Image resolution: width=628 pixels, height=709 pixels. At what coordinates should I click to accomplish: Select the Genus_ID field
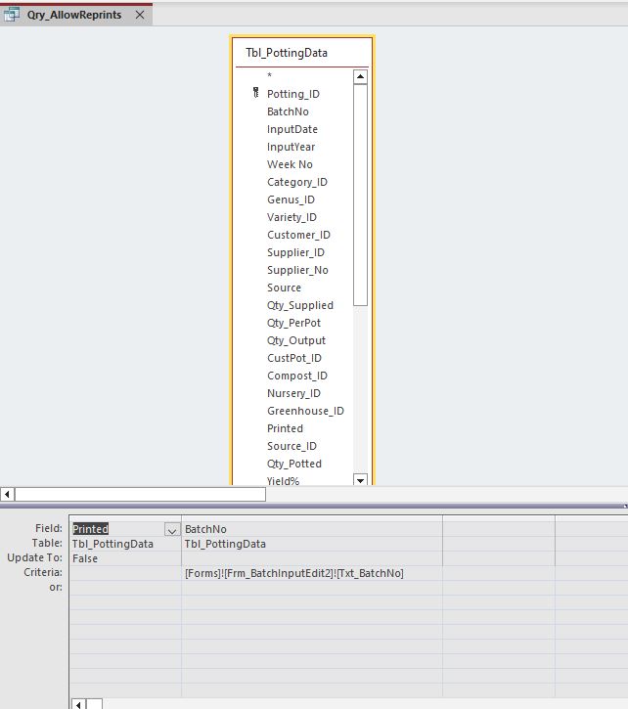click(x=291, y=199)
